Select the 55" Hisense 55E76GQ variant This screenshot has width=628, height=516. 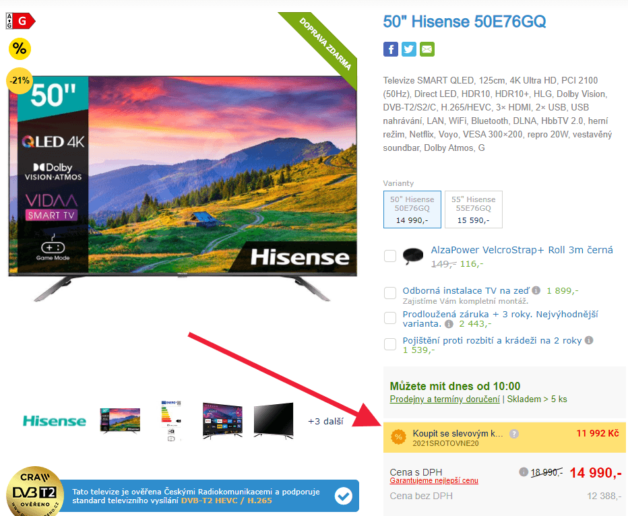tap(474, 209)
